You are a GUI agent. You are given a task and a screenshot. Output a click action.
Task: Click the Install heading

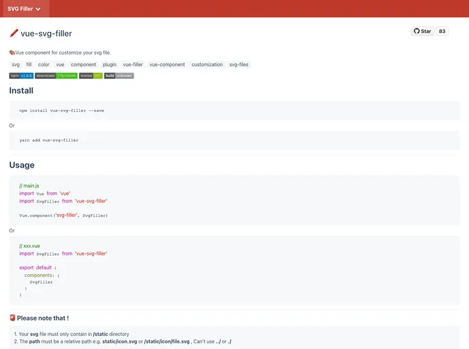(21, 91)
